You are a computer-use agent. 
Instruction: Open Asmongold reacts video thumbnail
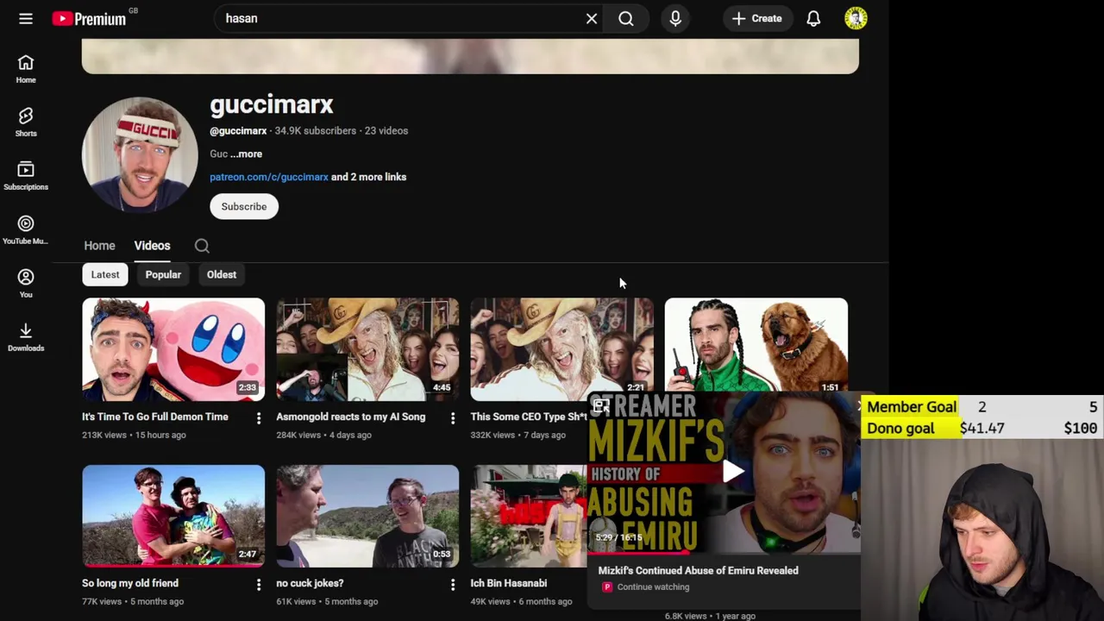click(367, 349)
